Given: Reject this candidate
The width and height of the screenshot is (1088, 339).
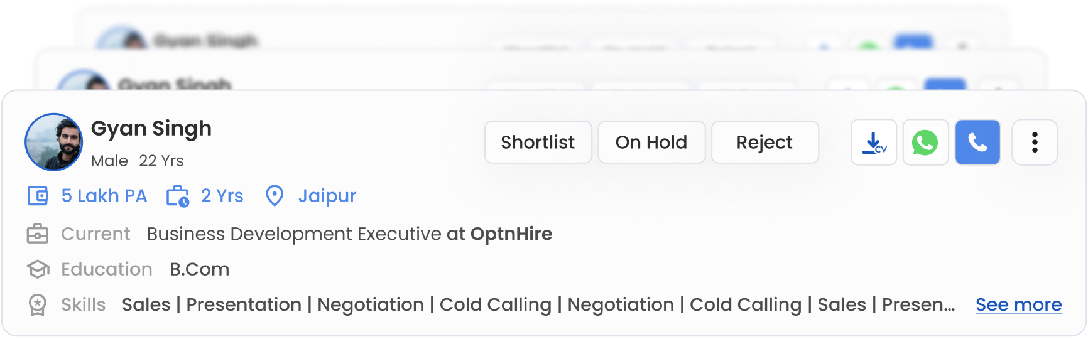Looking at the screenshot, I should coord(764,143).
